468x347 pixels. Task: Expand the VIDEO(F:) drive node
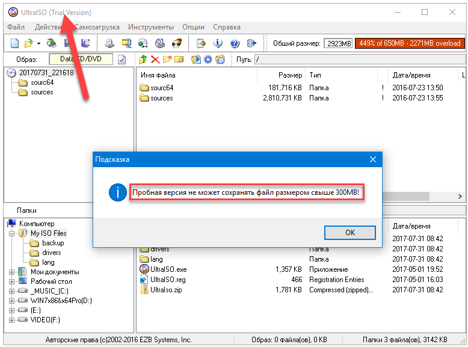point(11,320)
